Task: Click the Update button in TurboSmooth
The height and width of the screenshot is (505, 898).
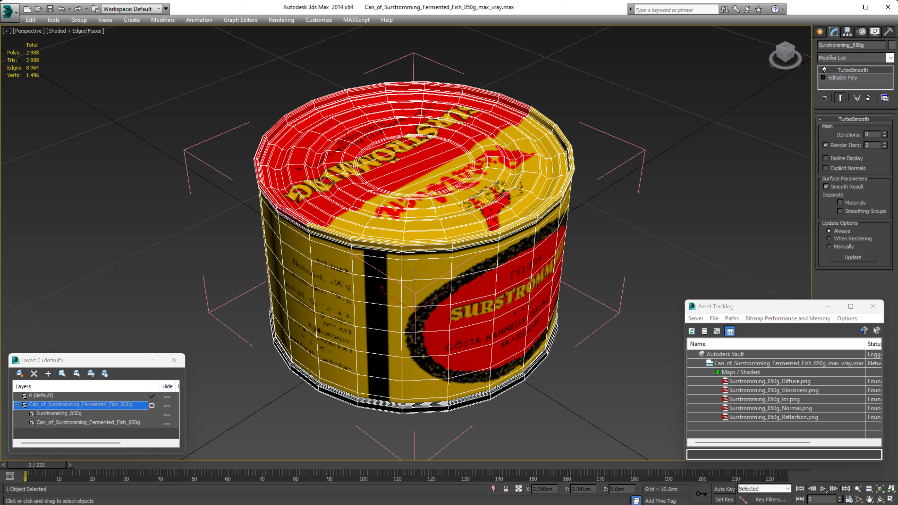Action: pos(853,257)
